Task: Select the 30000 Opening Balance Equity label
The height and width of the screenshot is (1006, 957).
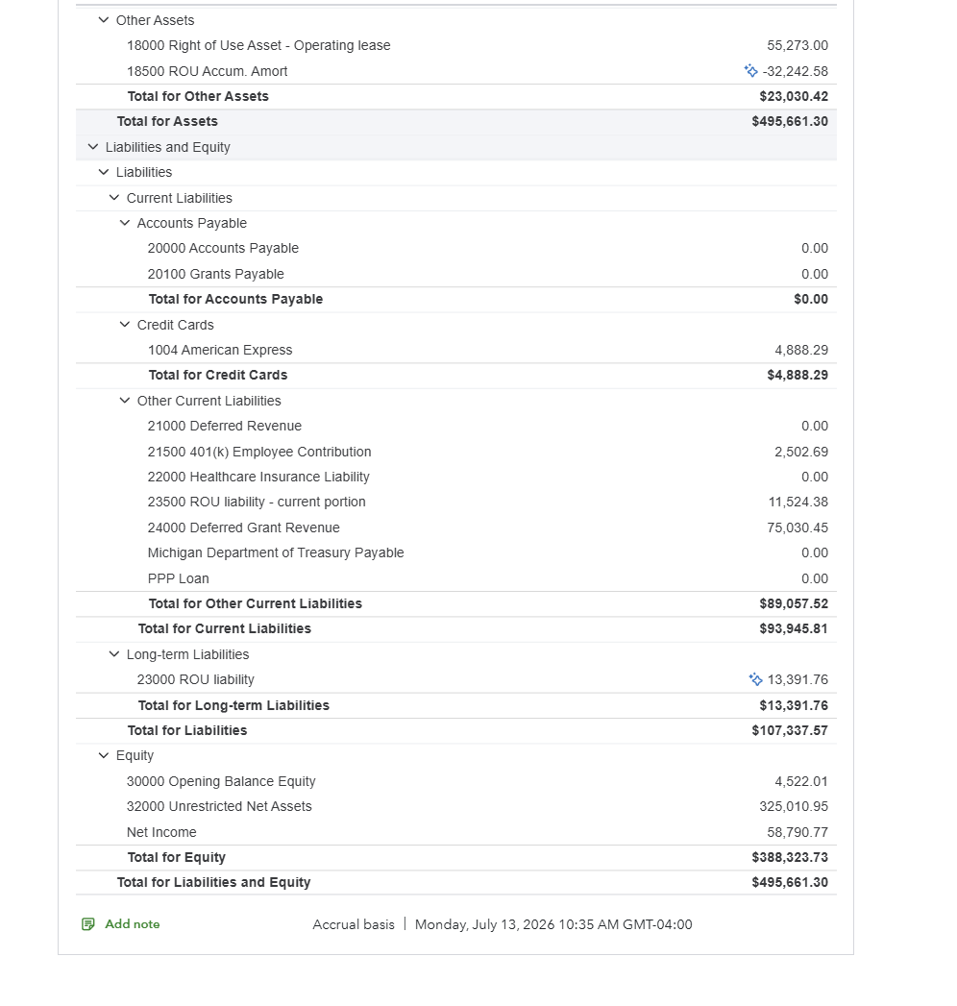Action: pyautogui.click(x=221, y=781)
